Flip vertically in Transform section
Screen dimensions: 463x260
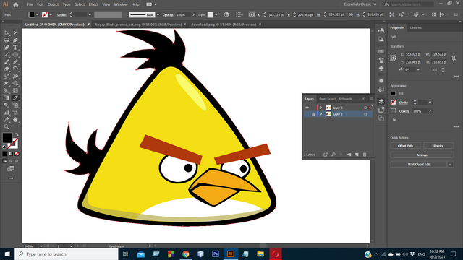tap(443, 70)
